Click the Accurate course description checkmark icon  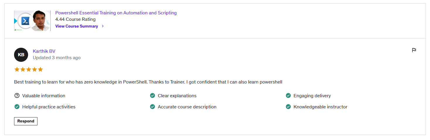153,107
